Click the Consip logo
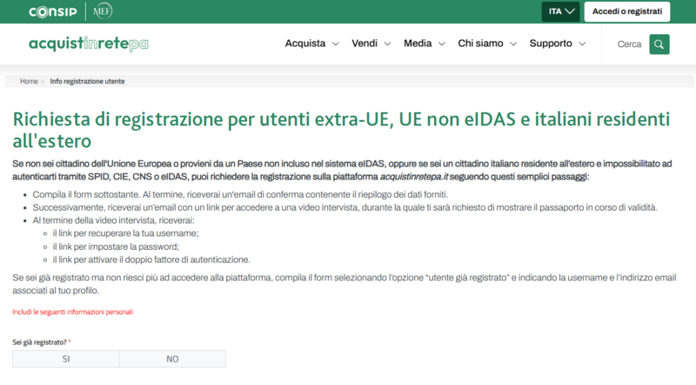Image resolution: width=696 pixels, height=385 pixels. tap(53, 11)
